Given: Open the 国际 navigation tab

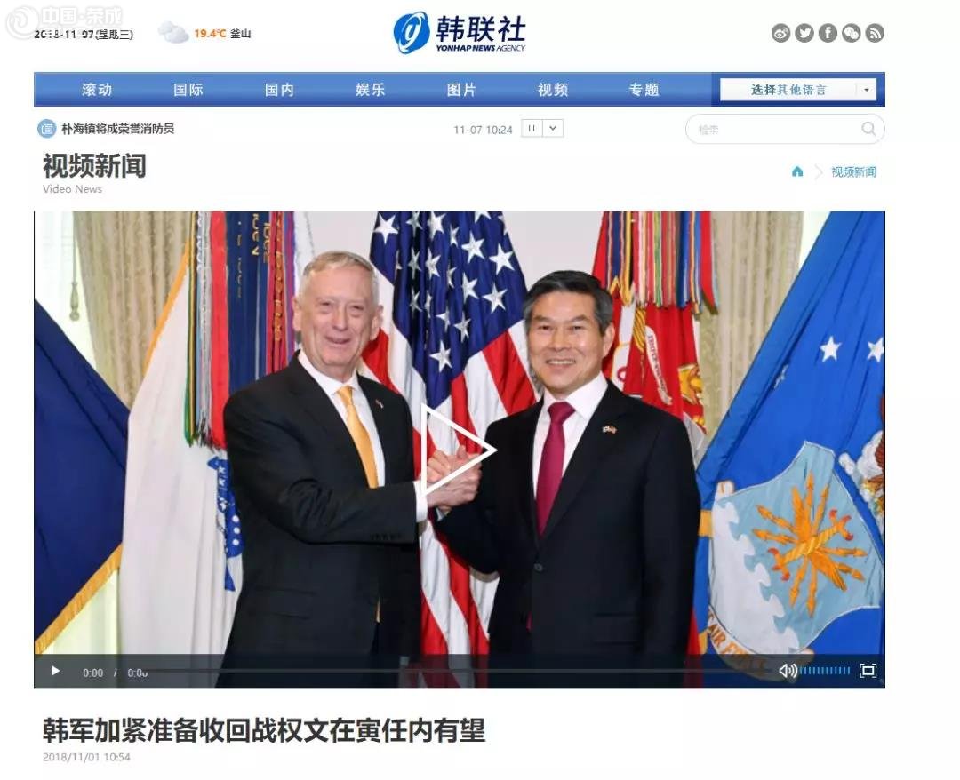Looking at the screenshot, I should click(188, 90).
